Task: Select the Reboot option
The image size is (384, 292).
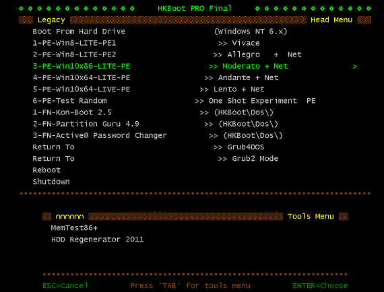Action: [46, 170]
